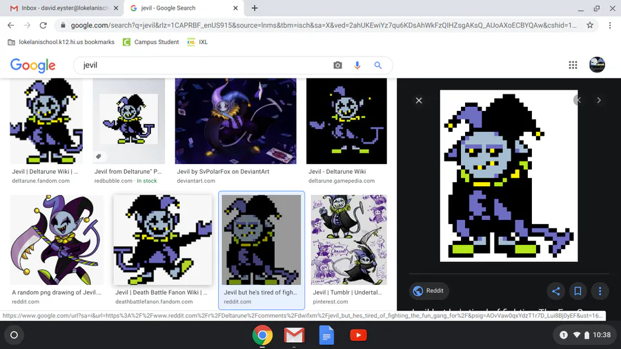Screen dimensions: 621x349
Task: Open the 'Jevil - Deltarune Wiki' caption link
Action: (337, 172)
